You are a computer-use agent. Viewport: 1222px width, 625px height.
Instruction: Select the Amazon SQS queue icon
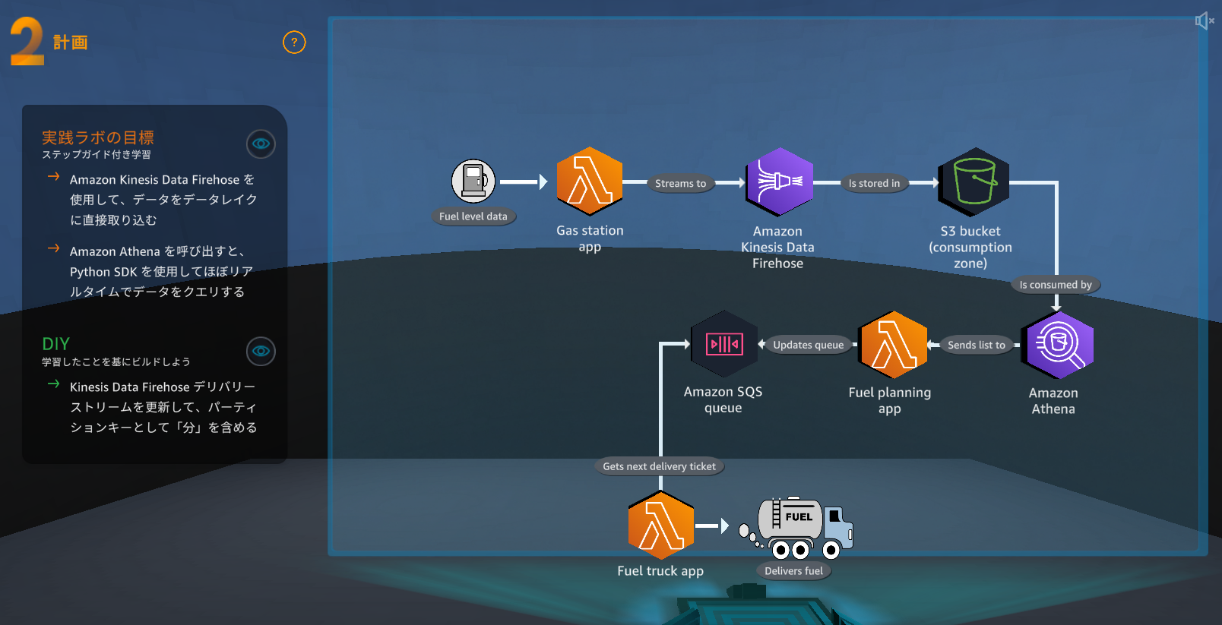tap(724, 344)
